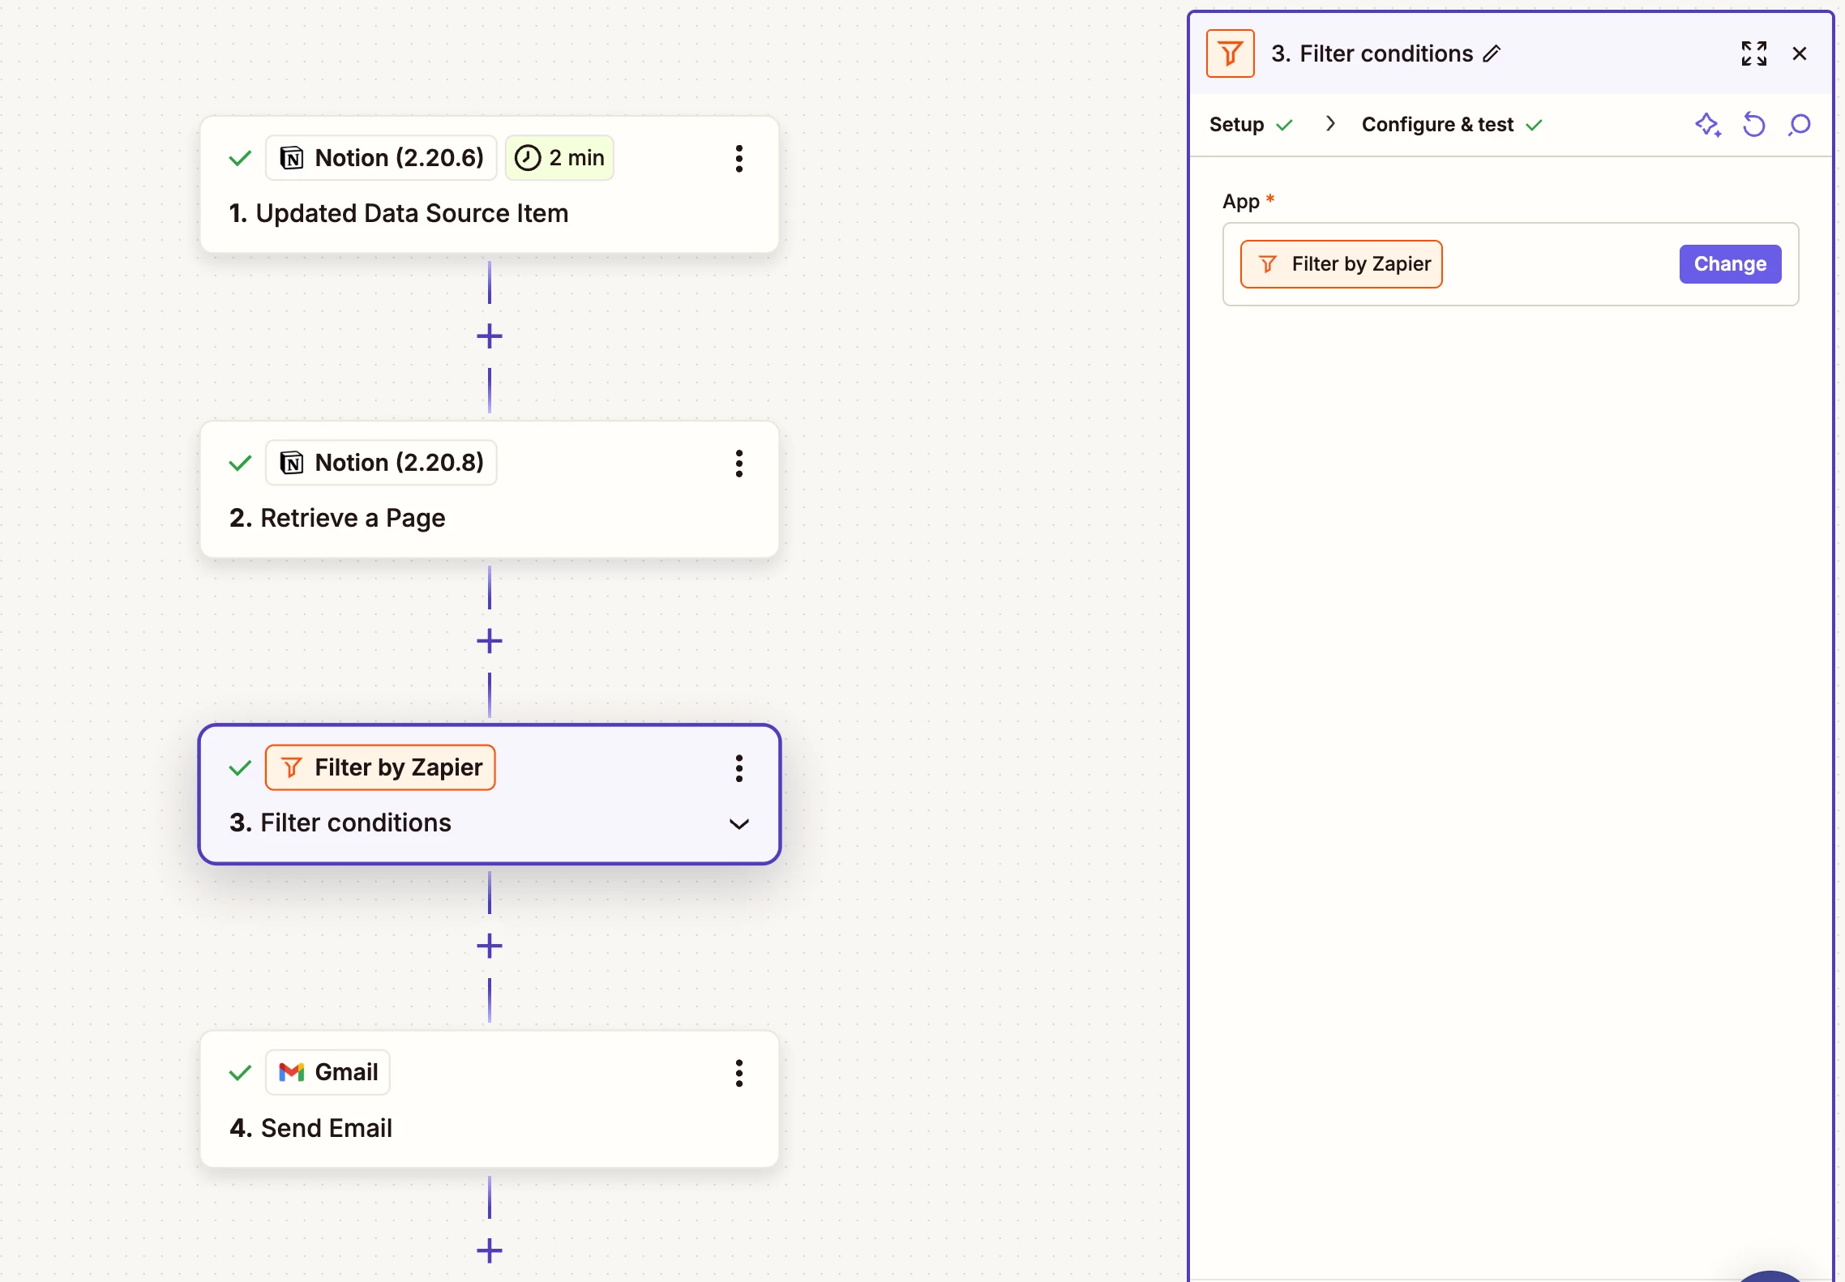Expand the side panel to full screen
This screenshot has width=1845, height=1282.
point(1753,53)
